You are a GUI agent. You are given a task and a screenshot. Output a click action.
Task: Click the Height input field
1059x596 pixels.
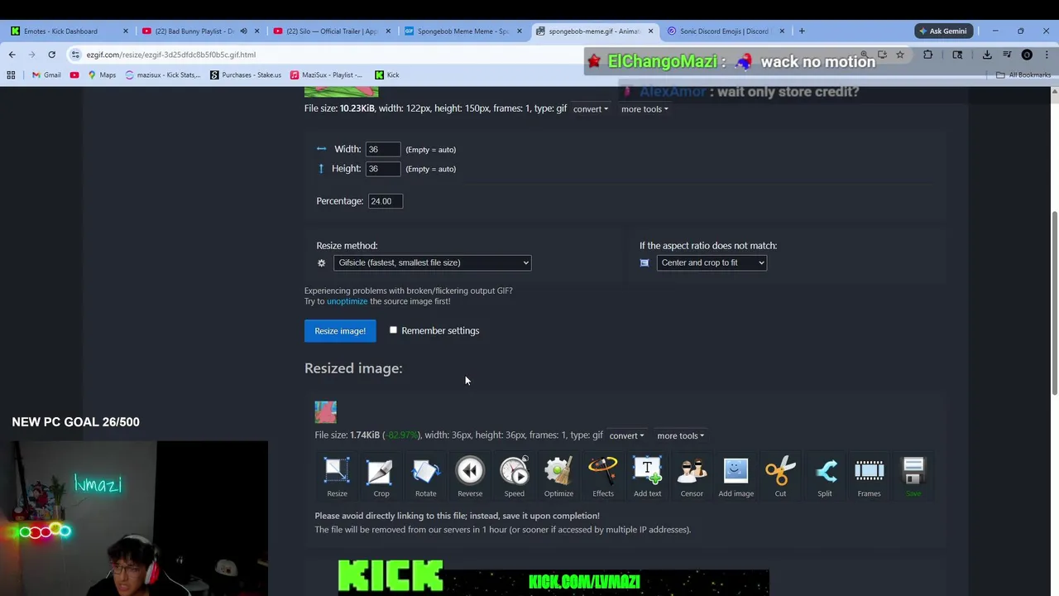[x=382, y=169]
